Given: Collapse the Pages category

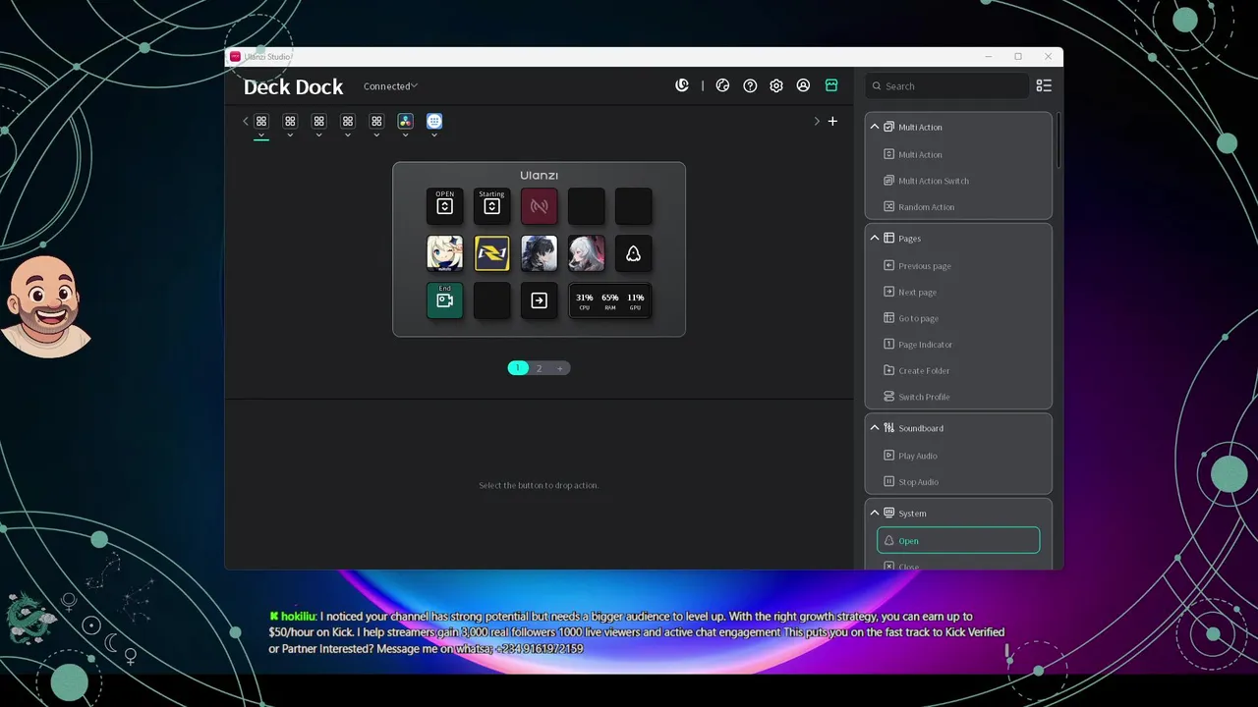Looking at the screenshot, I should pos(875,238).
